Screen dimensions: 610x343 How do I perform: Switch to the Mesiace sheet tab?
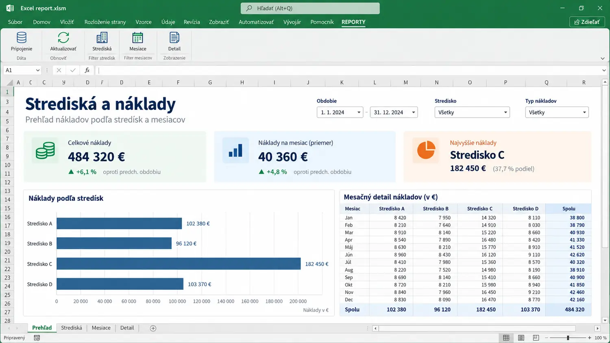coord(101,328)
